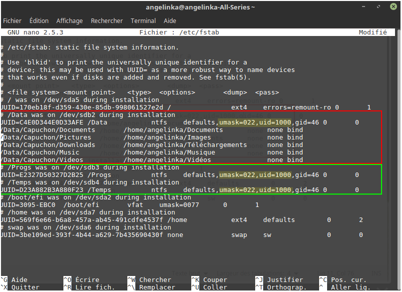
Task: Click the ^W Chercher shortcut label
Action: click(x=149, y=279)
